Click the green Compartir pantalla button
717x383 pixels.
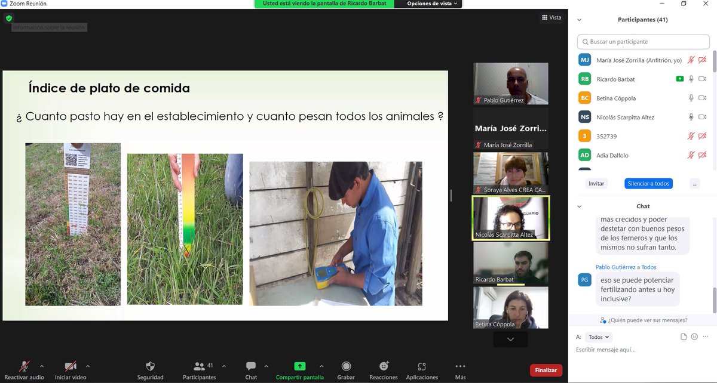300,369
